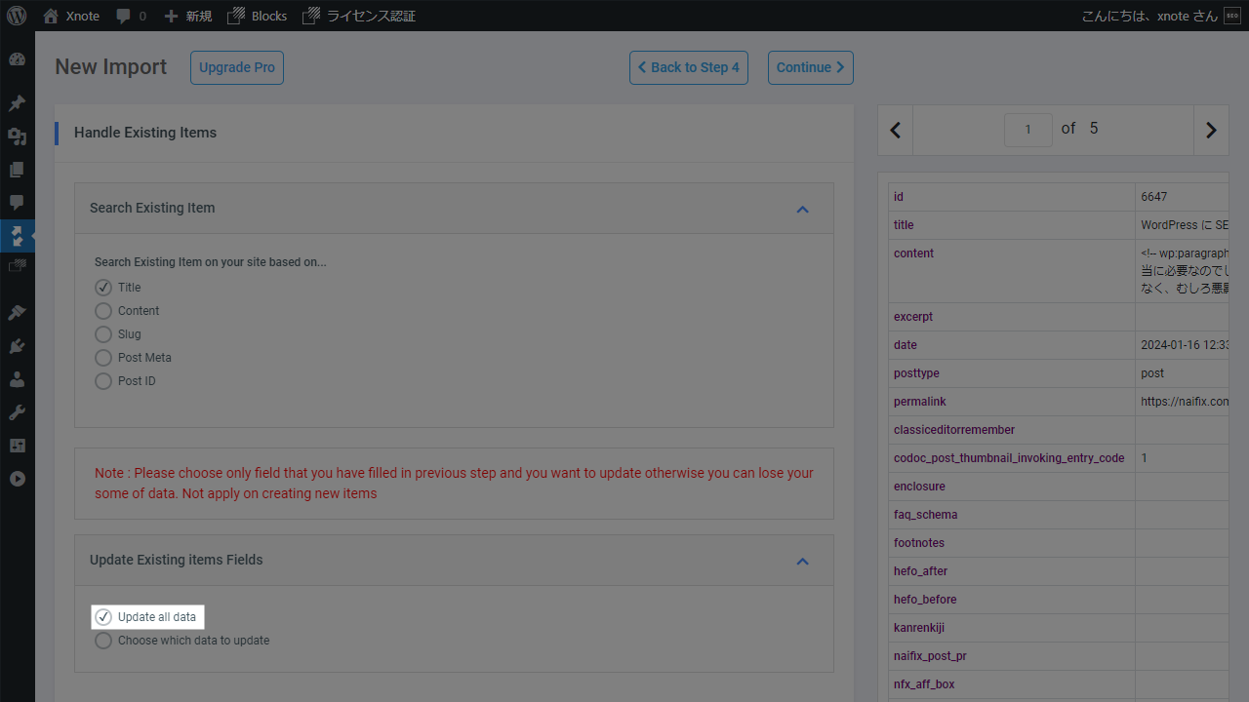Open Plugins icon in sidebar
1249x702 pixels.
tap(17, 345)
